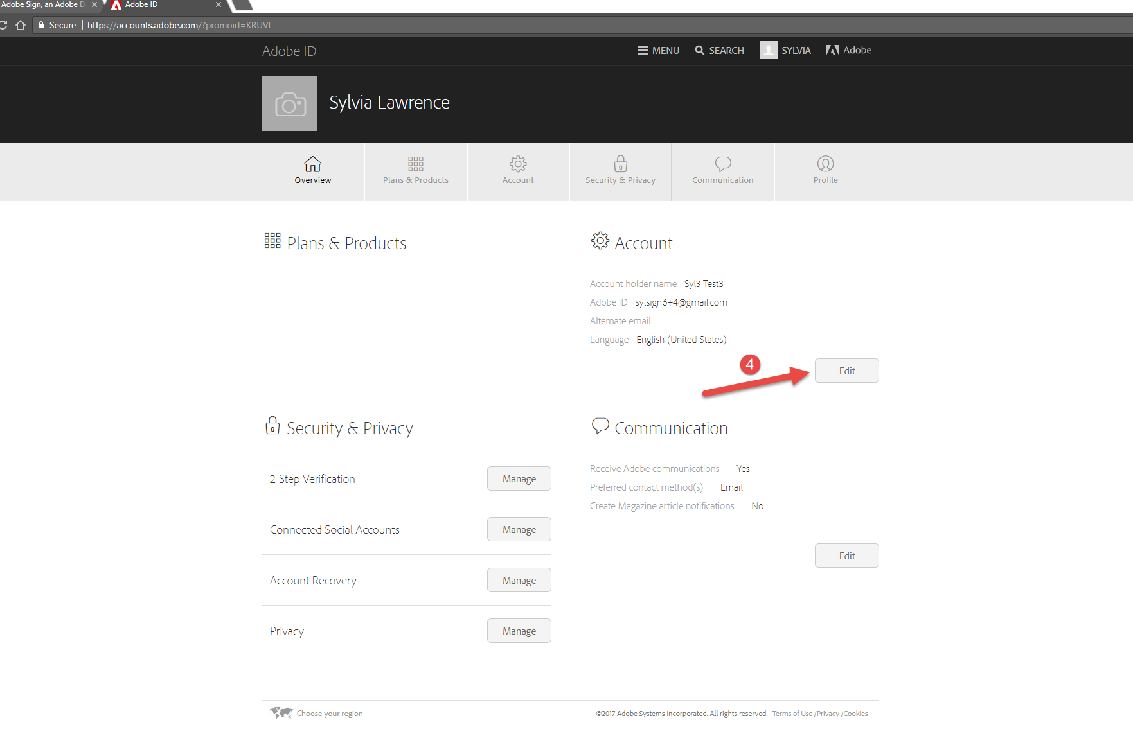Click the secure padlock icon in address bar

(41, 25)
